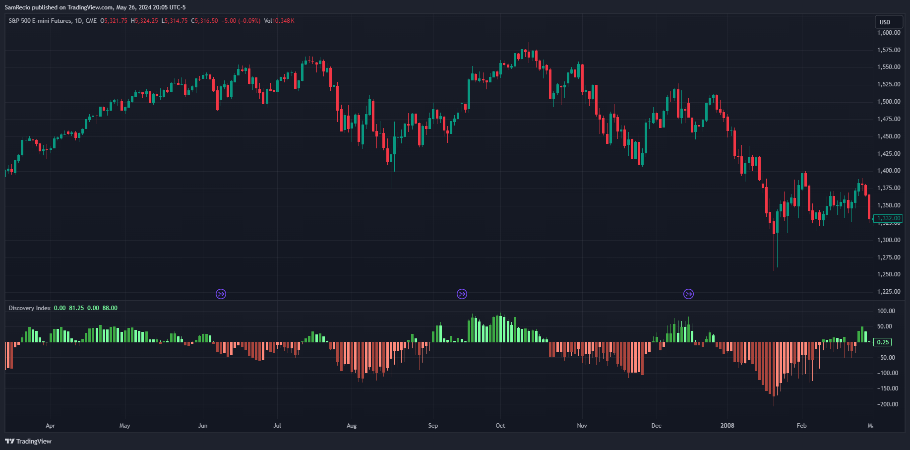Click the Discovery Index value 81.25
The width and height of the screenshot is (910, 450).
pos(76,308)
